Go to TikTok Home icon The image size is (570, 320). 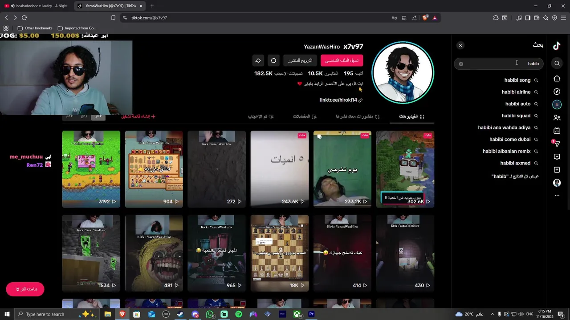[x=557, y=79]
